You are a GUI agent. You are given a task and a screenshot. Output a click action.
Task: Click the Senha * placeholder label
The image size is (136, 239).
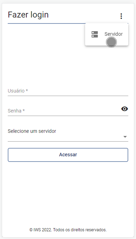coord(16,111)
